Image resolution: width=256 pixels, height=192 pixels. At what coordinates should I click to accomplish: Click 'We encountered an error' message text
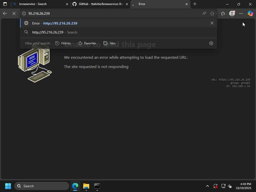126,57
